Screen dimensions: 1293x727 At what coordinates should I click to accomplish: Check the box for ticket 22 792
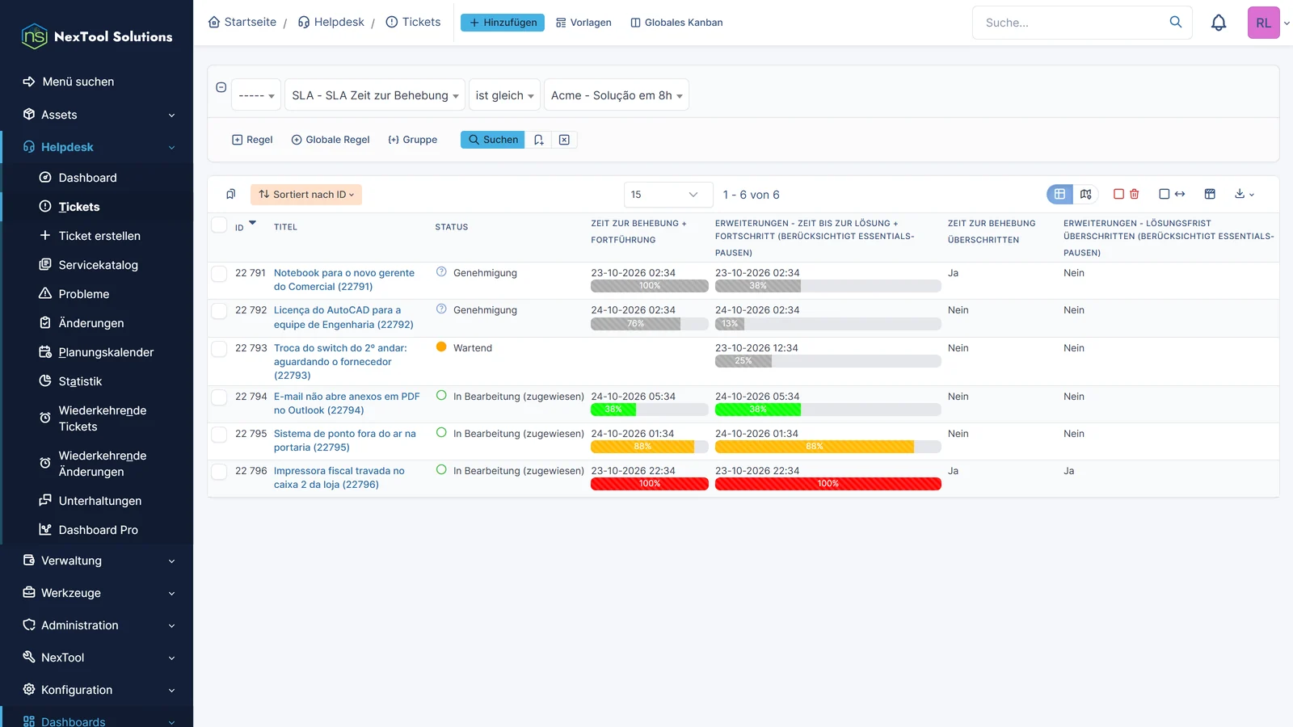[x=219, y=310]
